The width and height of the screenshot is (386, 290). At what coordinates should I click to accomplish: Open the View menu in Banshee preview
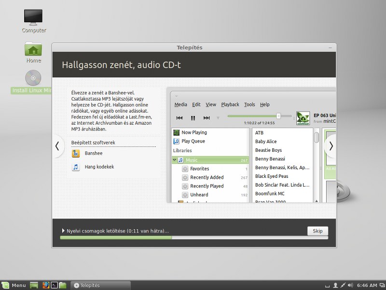tap(211, 104)
